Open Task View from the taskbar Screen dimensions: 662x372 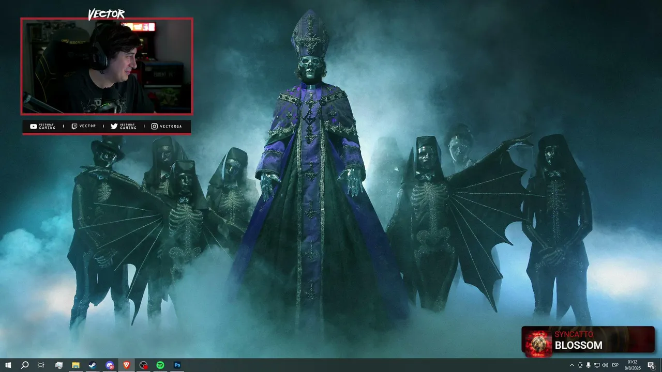(41, 365)
